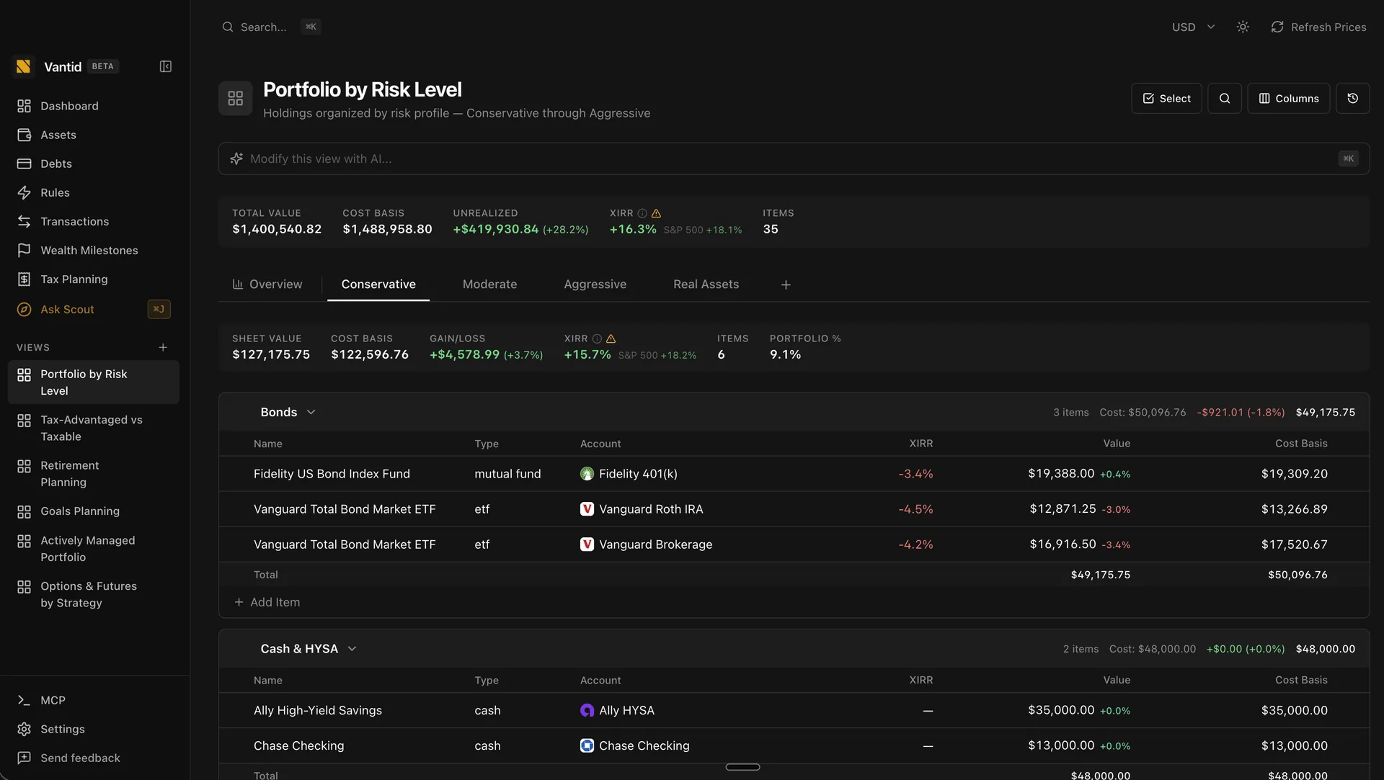Open Tax-Advantaged vs Taxable view
Screen dimensions: 1384x780
(94, 428)
